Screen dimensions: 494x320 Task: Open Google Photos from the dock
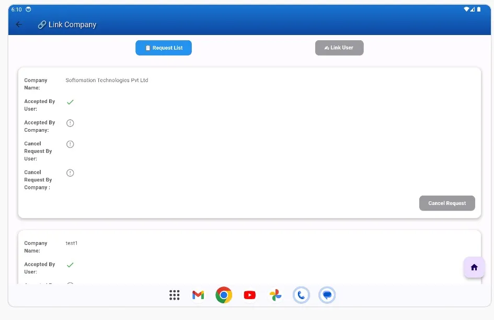(x=275, y=295)
